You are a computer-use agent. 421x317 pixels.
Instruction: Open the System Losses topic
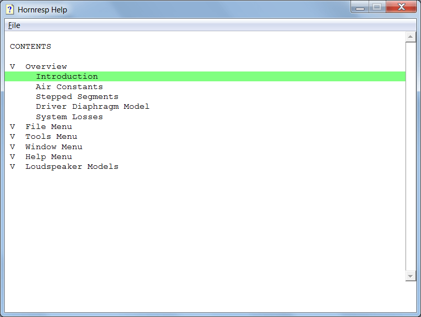coord(69,117)
